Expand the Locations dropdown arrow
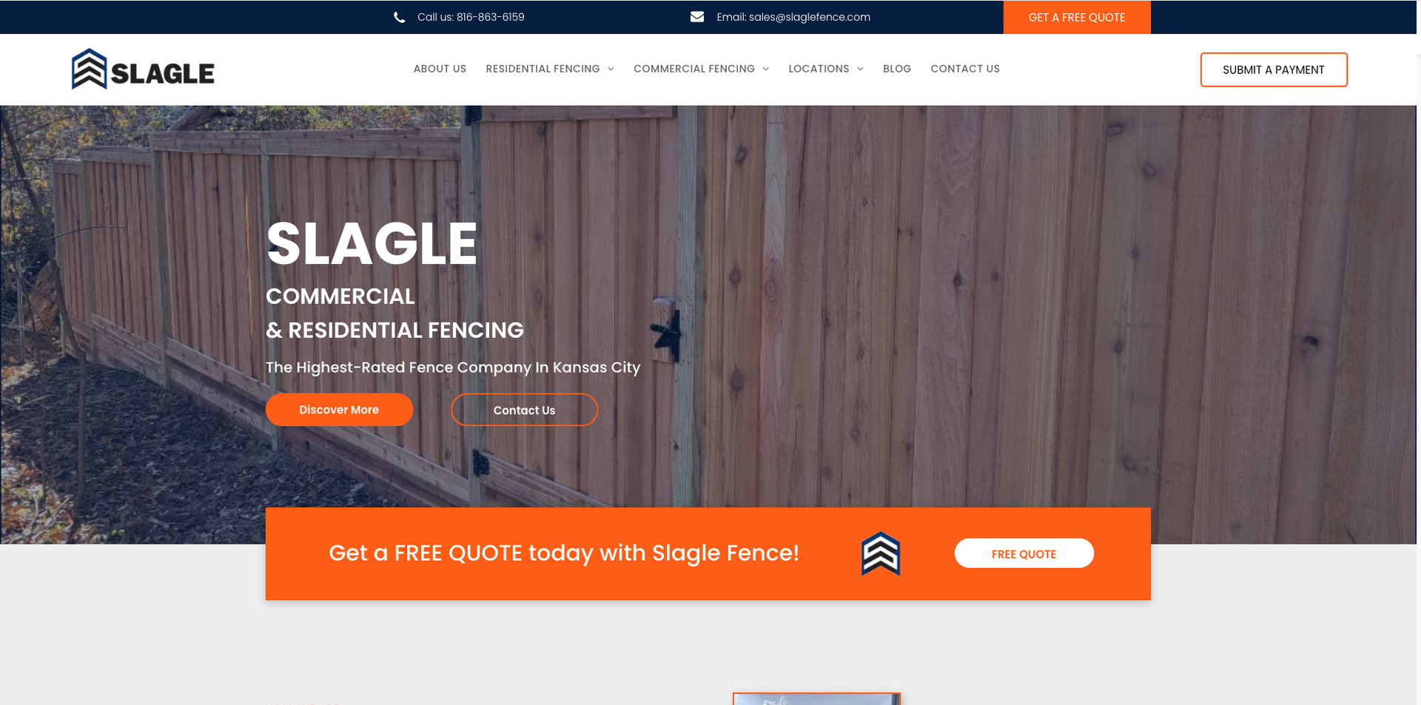Viewport: 1421px width, 705px height. point(860,69)
